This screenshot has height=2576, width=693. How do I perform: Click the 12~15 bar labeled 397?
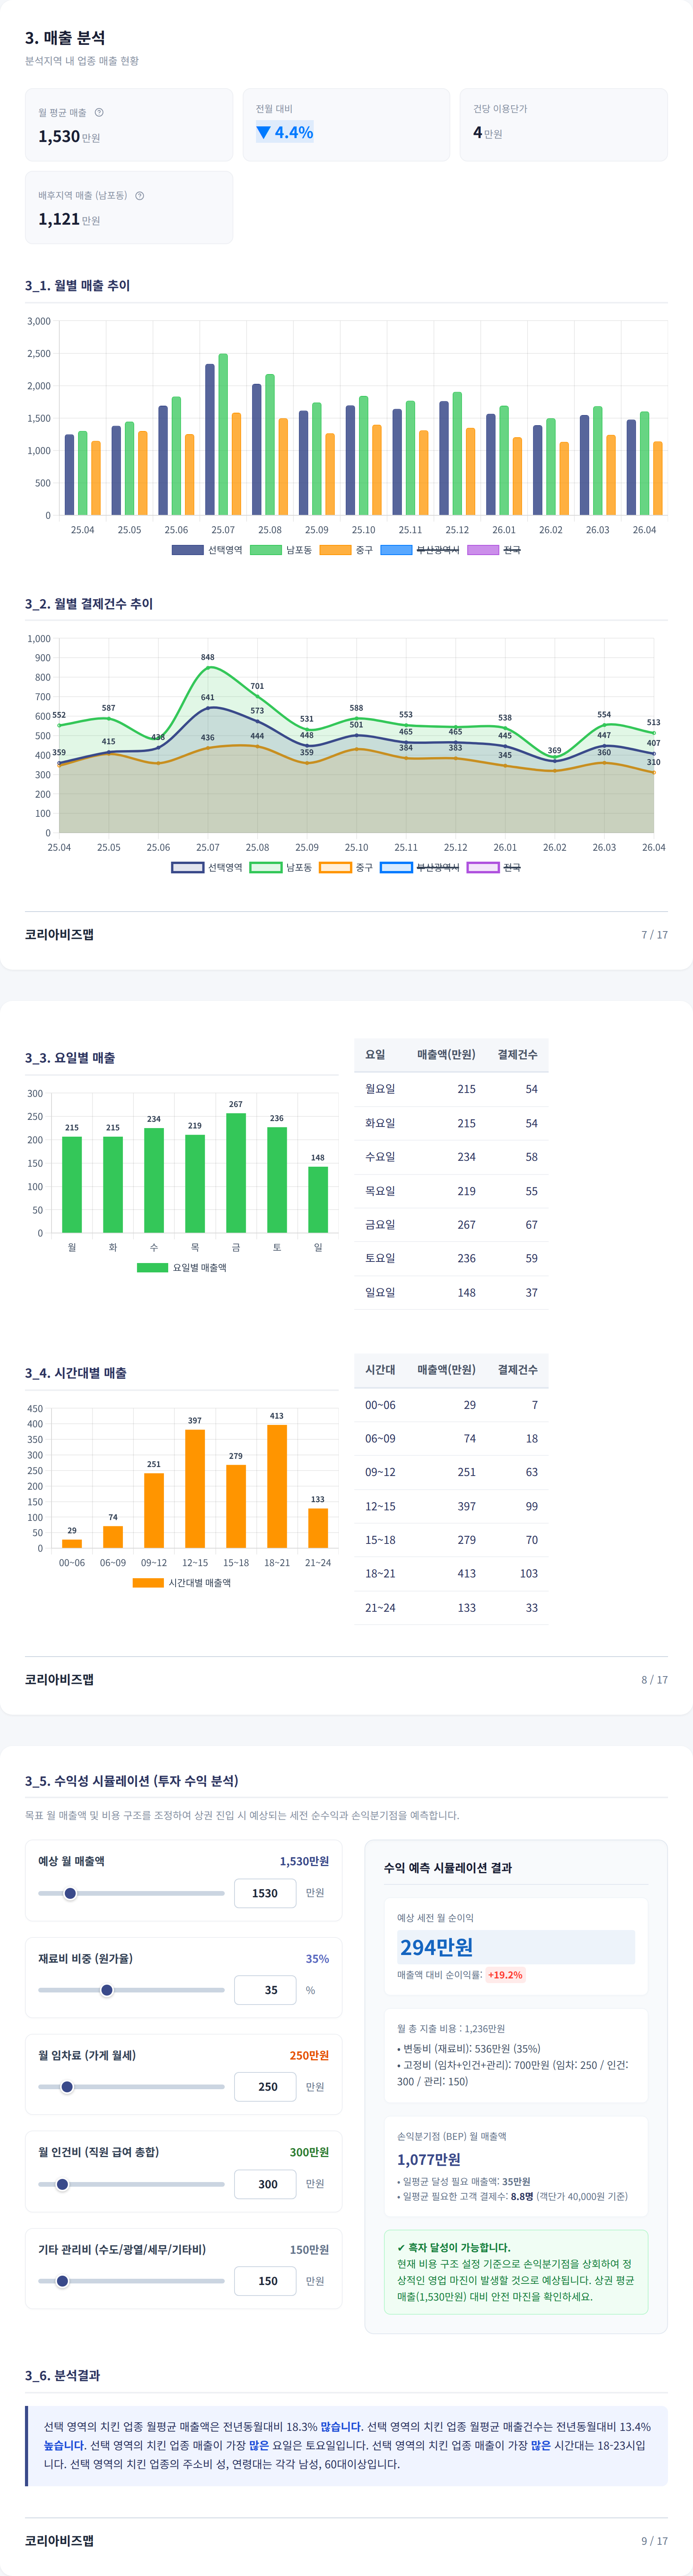[x=195, y=1488]
